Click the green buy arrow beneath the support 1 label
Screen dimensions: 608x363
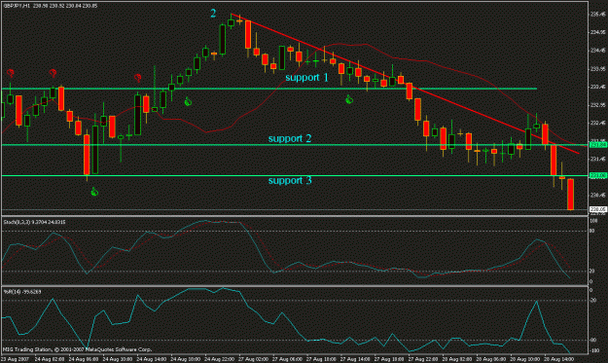coord(349,99)
